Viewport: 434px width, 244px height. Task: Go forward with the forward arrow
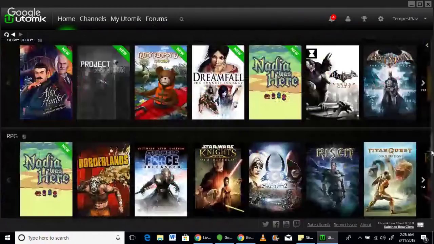tap(20, 35)
